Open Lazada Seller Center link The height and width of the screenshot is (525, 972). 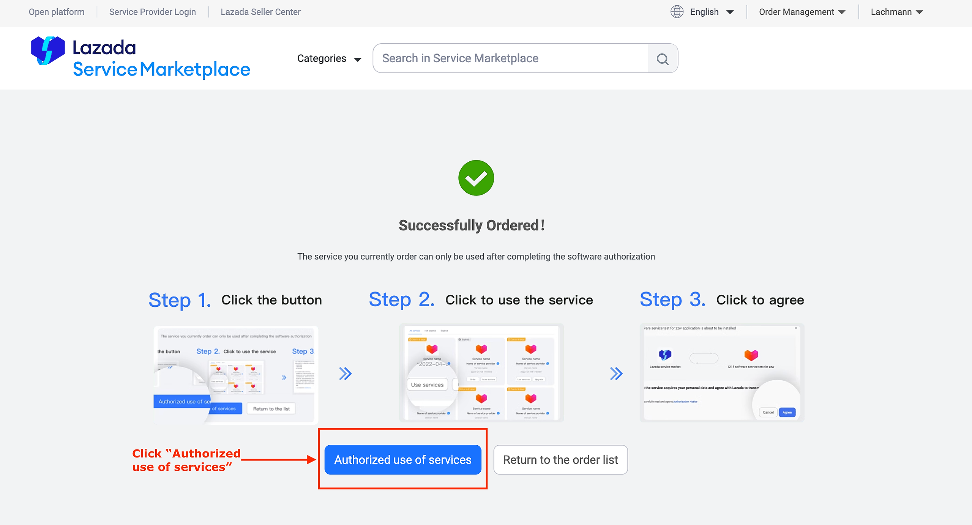(x=260, y=12)
